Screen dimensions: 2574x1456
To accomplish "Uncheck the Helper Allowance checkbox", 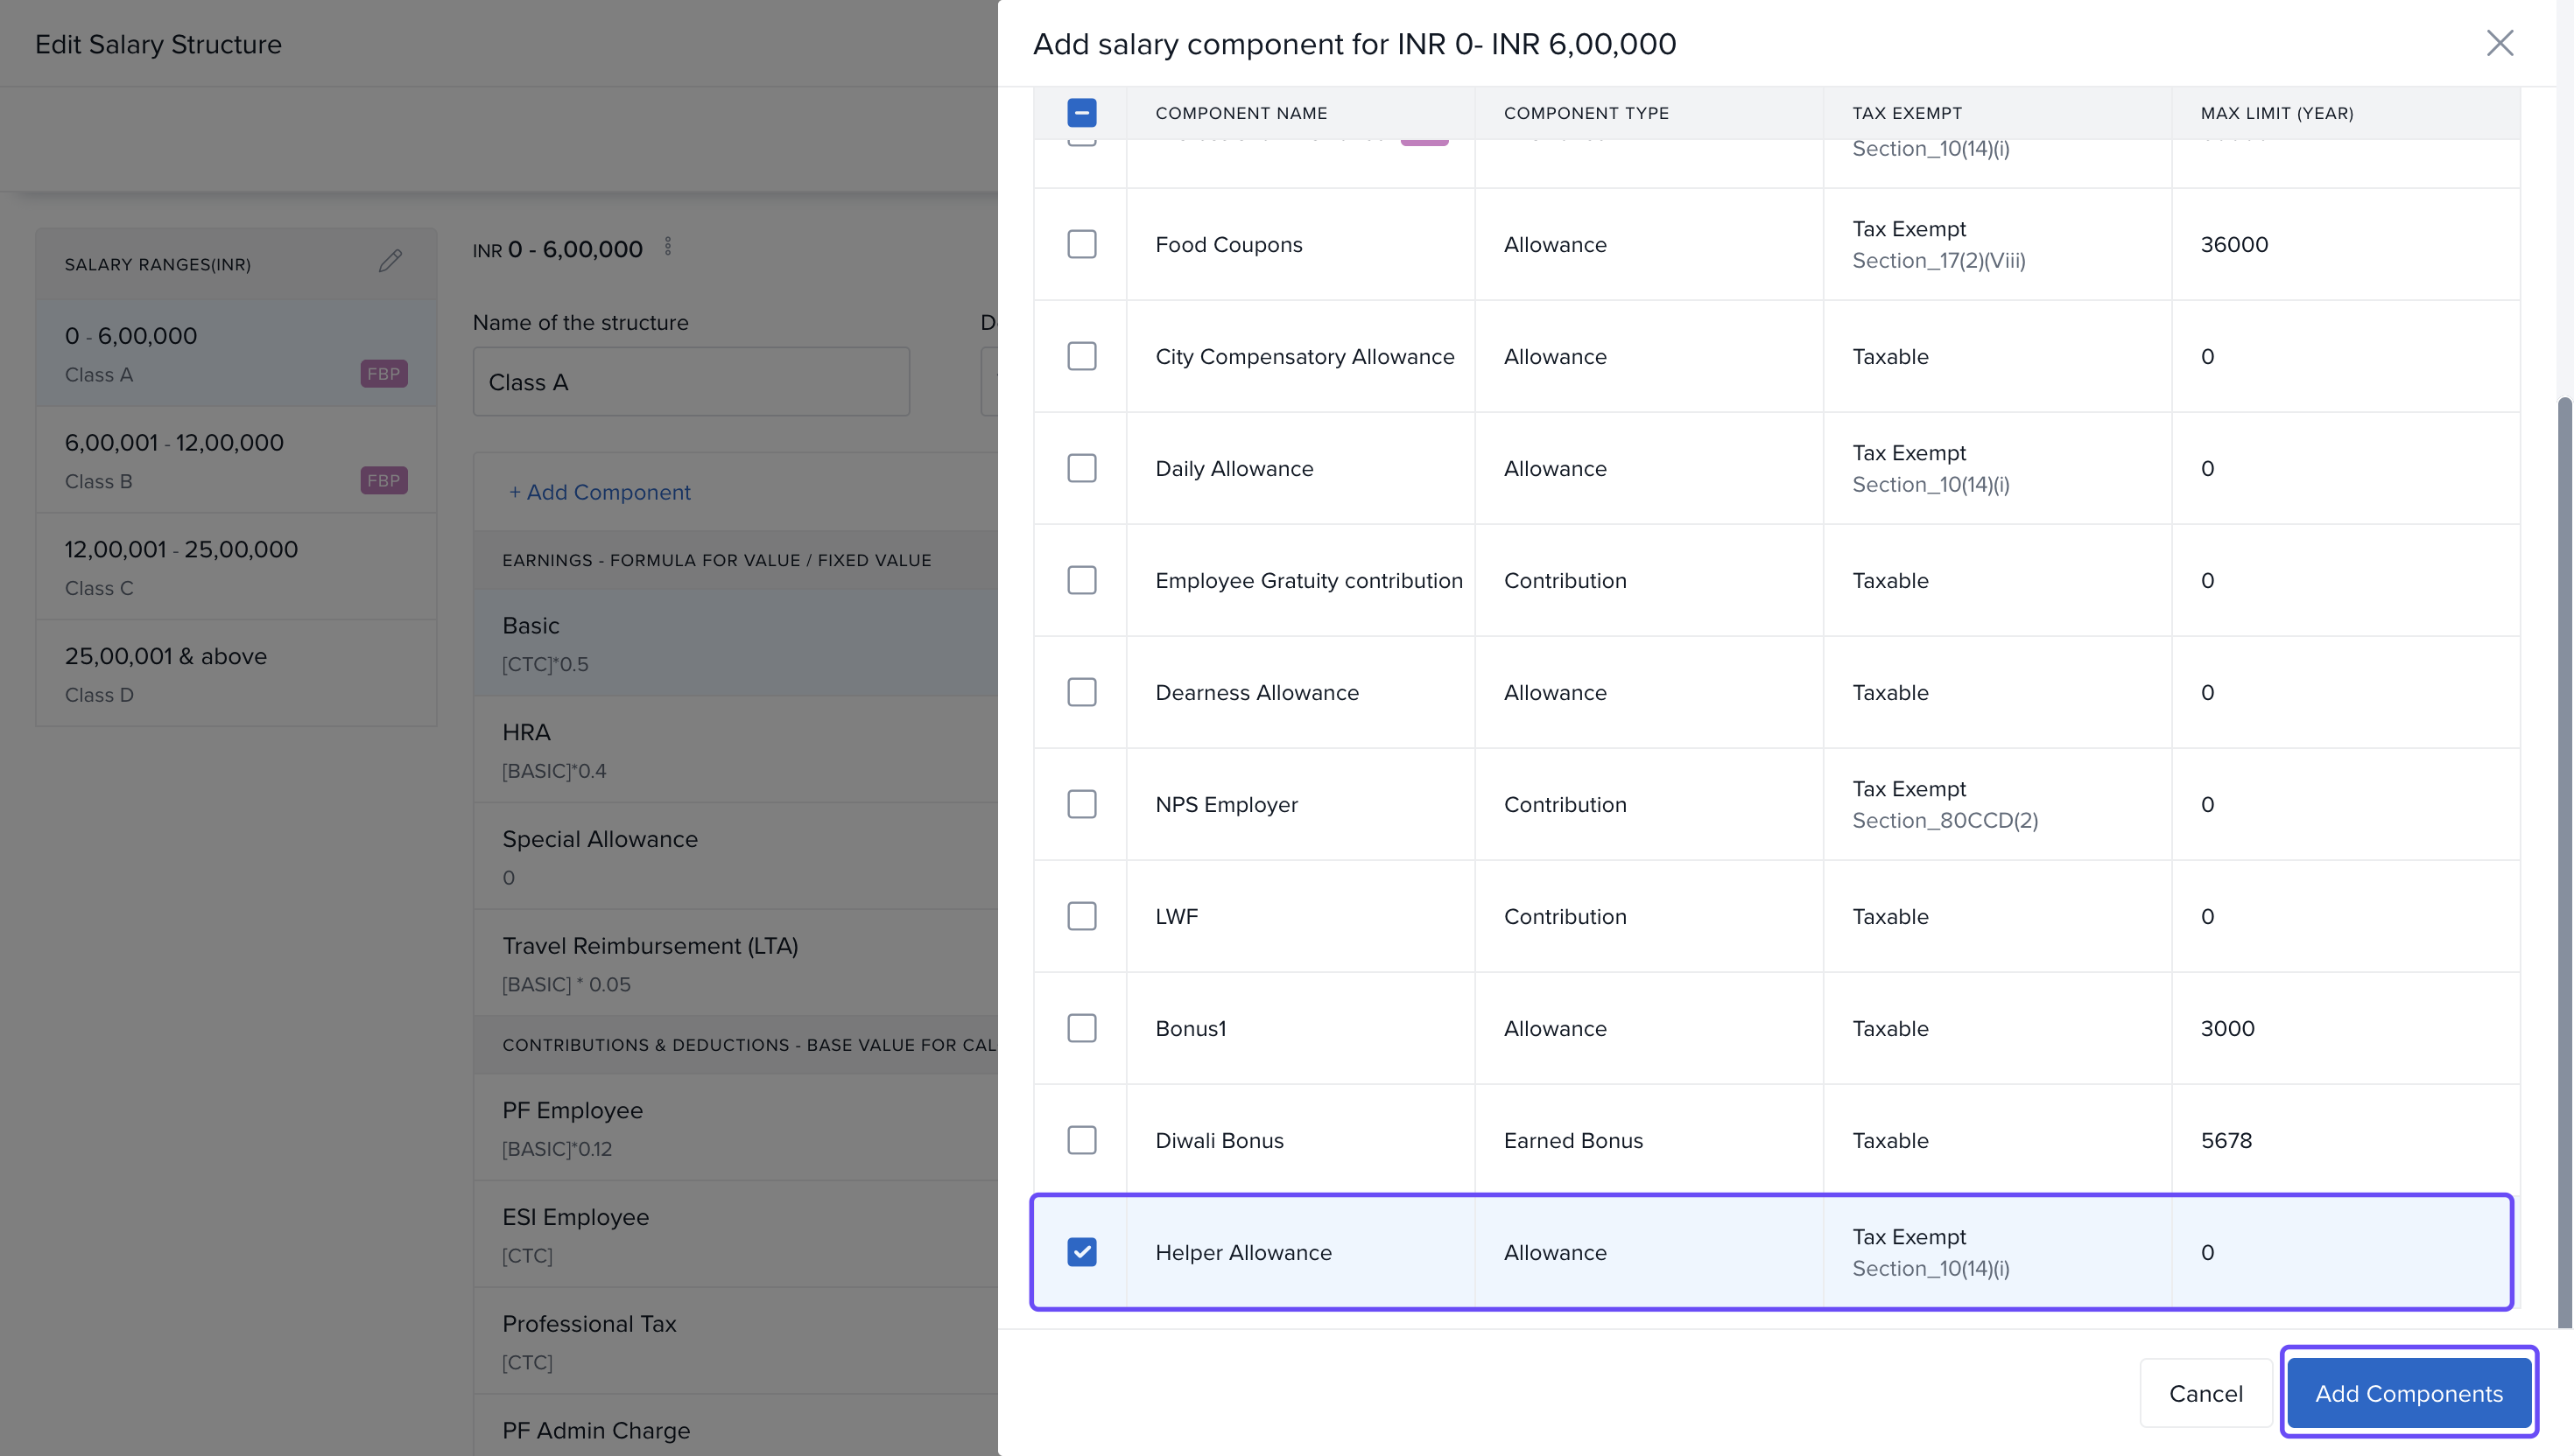I will [x=1081, y=1252].
